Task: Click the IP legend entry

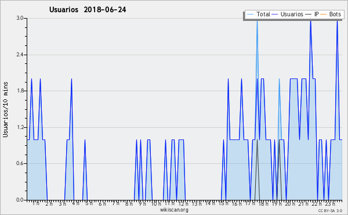Action: pyautogui.click(x=312, y=14)
